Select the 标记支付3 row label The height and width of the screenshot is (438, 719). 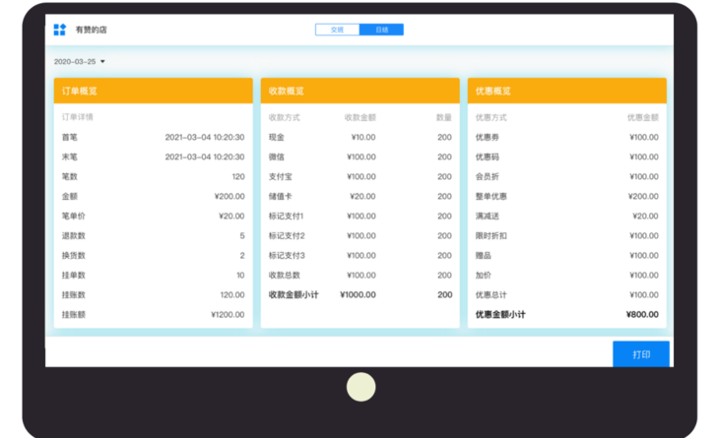[287, 255]
